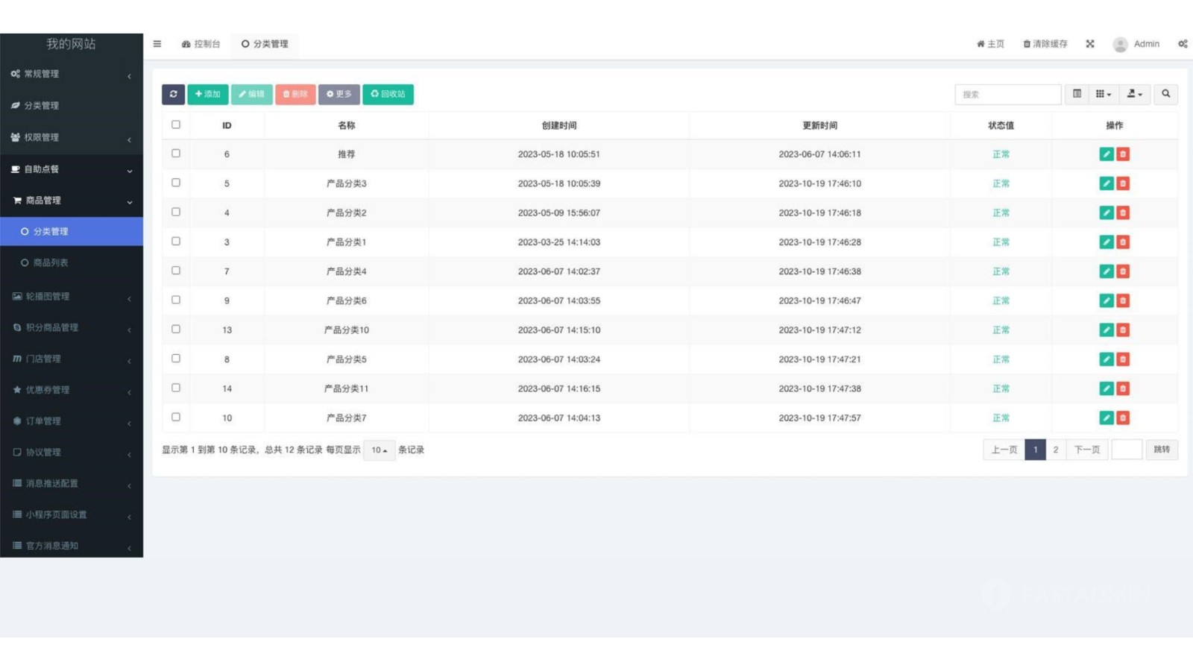This screenshot has width=1193, height=671.
Task: Expand the 权限管理 sidebar menu
Action: (x=72, y=137)
